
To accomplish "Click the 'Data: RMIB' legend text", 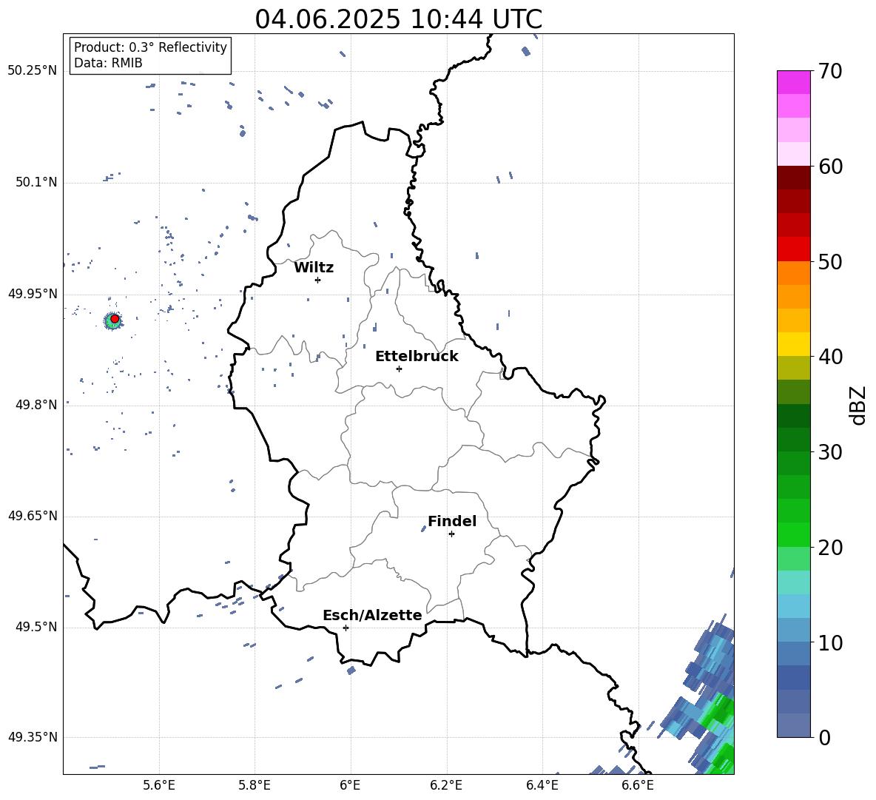I will (108, 63).
